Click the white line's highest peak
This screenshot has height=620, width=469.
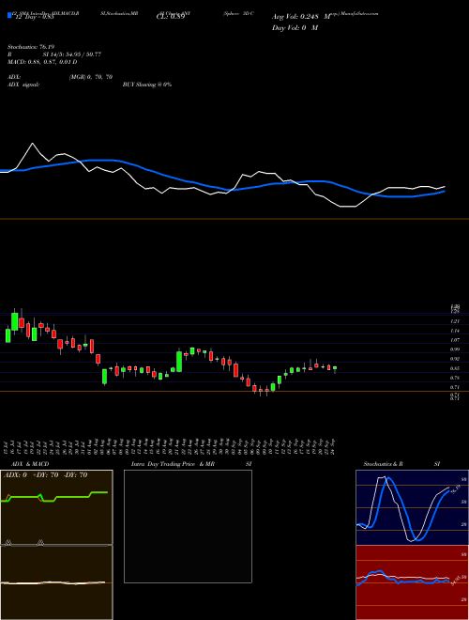coord(33,144)
